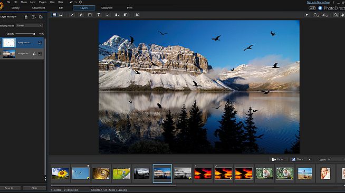Activate the Text tool
The height and width of the screenshot is (193, 345).
pyautogui.click(x=99, y=15)
